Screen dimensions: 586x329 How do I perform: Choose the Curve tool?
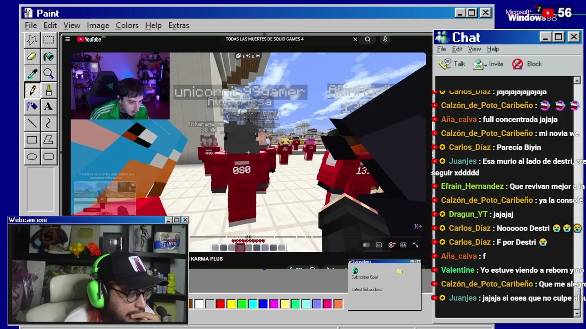[49, 123]
